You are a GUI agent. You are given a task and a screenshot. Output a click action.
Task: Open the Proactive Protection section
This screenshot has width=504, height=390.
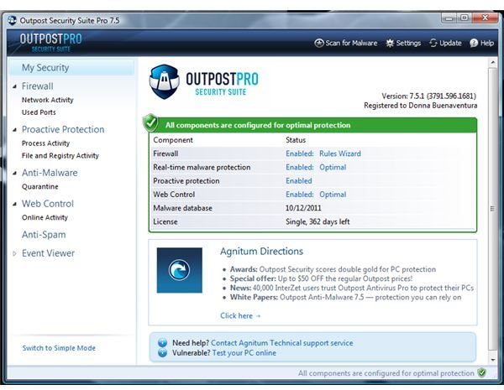tap(63, 129)
